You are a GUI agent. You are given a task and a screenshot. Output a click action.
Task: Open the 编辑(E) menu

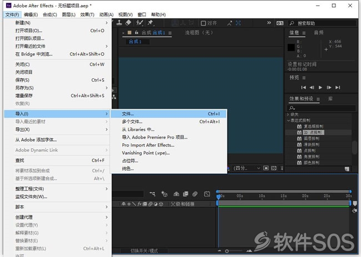point(31,15)
